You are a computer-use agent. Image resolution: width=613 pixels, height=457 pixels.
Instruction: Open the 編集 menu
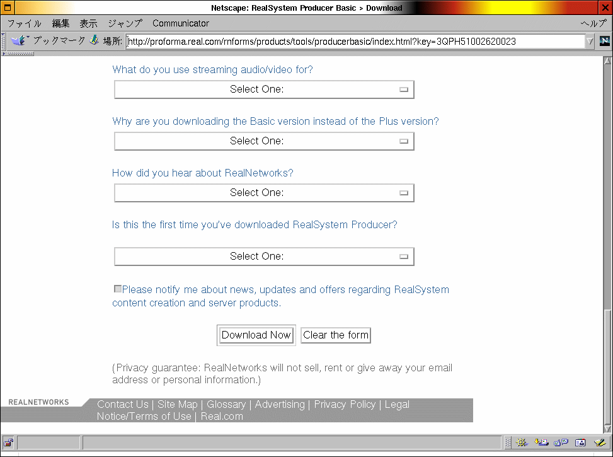(x=60, y=23)
